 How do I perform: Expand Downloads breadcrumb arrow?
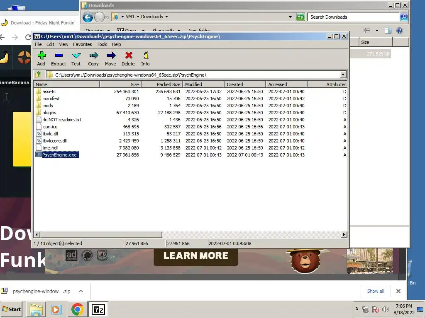(166, 17)
